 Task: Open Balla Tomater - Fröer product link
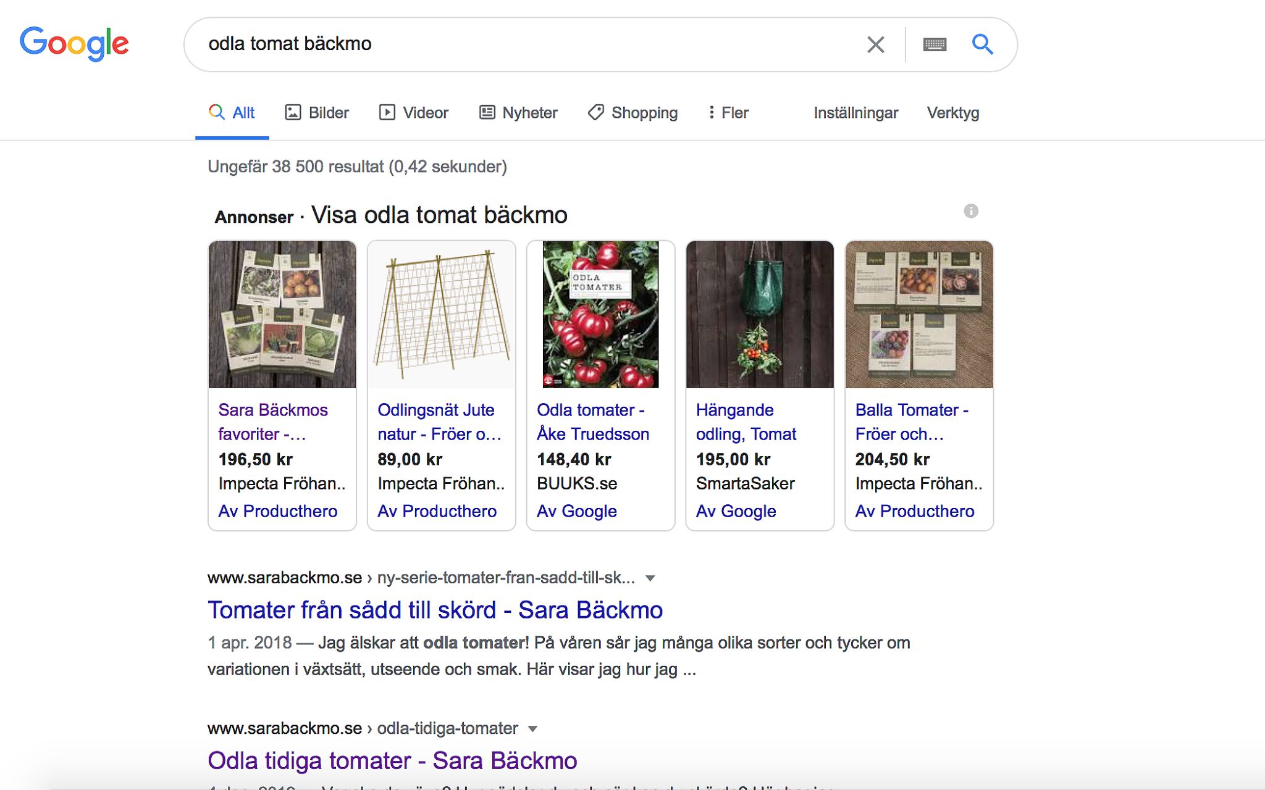pyautogui.click(x=912, y=422)
